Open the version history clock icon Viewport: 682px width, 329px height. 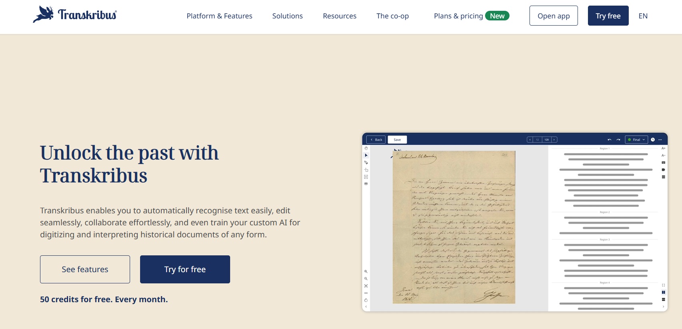(x=653, y=140)
